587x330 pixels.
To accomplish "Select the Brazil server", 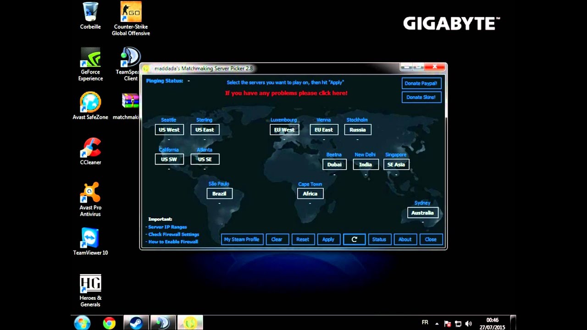I will pyautogui.click(x=219, y=193).
